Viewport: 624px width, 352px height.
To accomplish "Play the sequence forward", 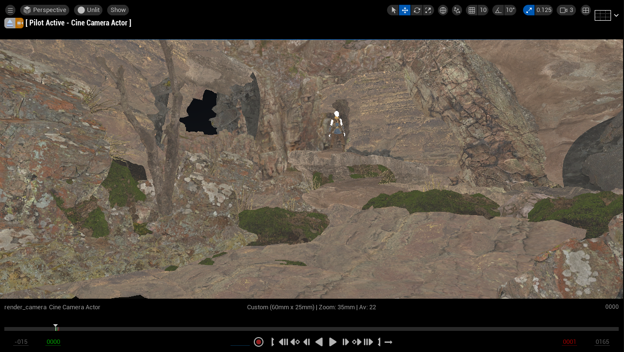I will tap(333, 342).
